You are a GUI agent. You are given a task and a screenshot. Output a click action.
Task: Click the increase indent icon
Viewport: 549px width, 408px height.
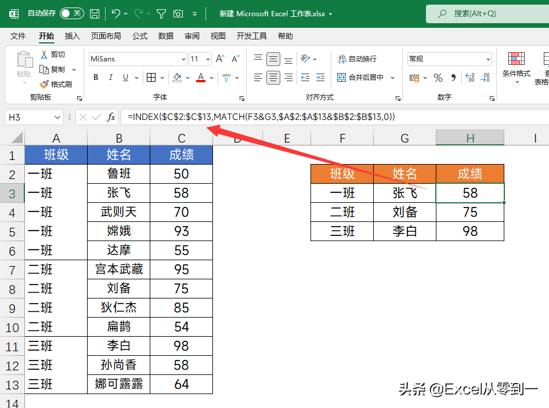point(320,77)
